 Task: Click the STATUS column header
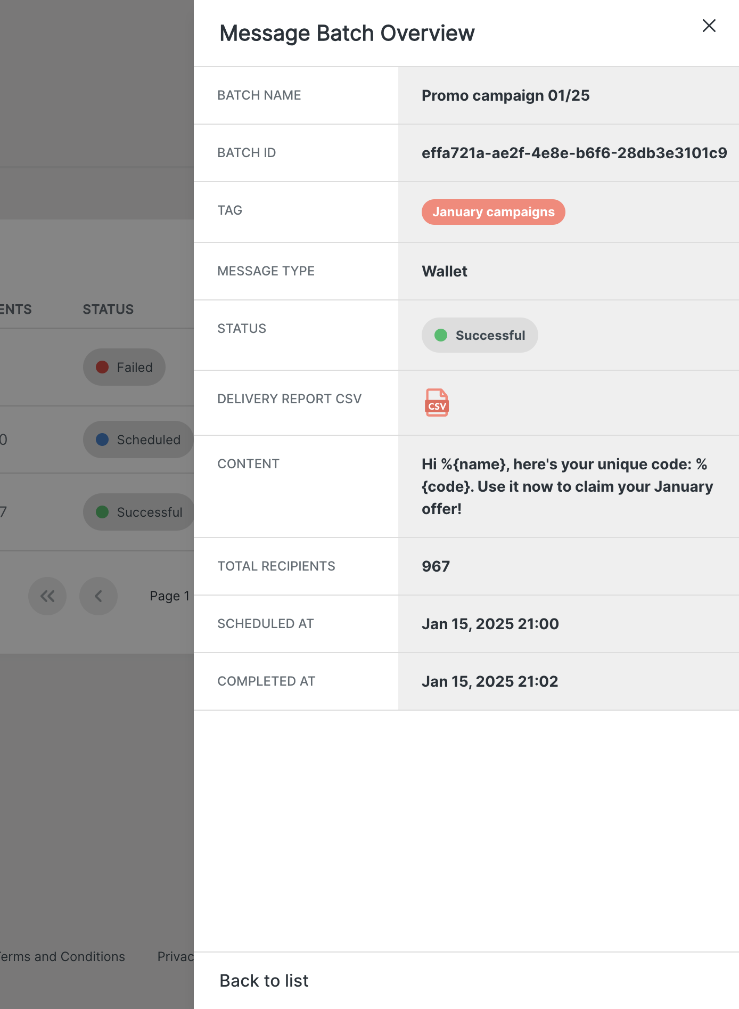(108, 310)
